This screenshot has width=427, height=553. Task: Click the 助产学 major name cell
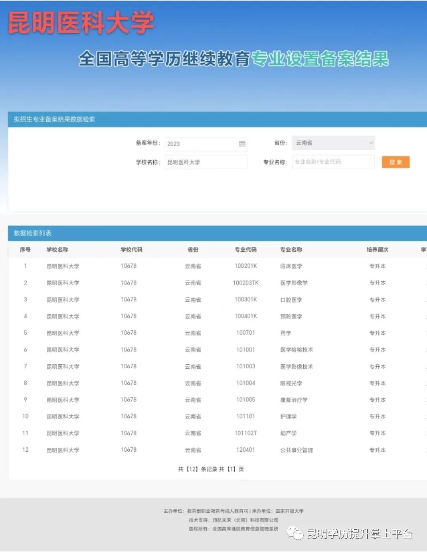point(288,434)
